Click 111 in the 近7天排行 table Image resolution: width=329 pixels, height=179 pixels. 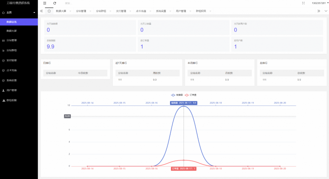120,80
